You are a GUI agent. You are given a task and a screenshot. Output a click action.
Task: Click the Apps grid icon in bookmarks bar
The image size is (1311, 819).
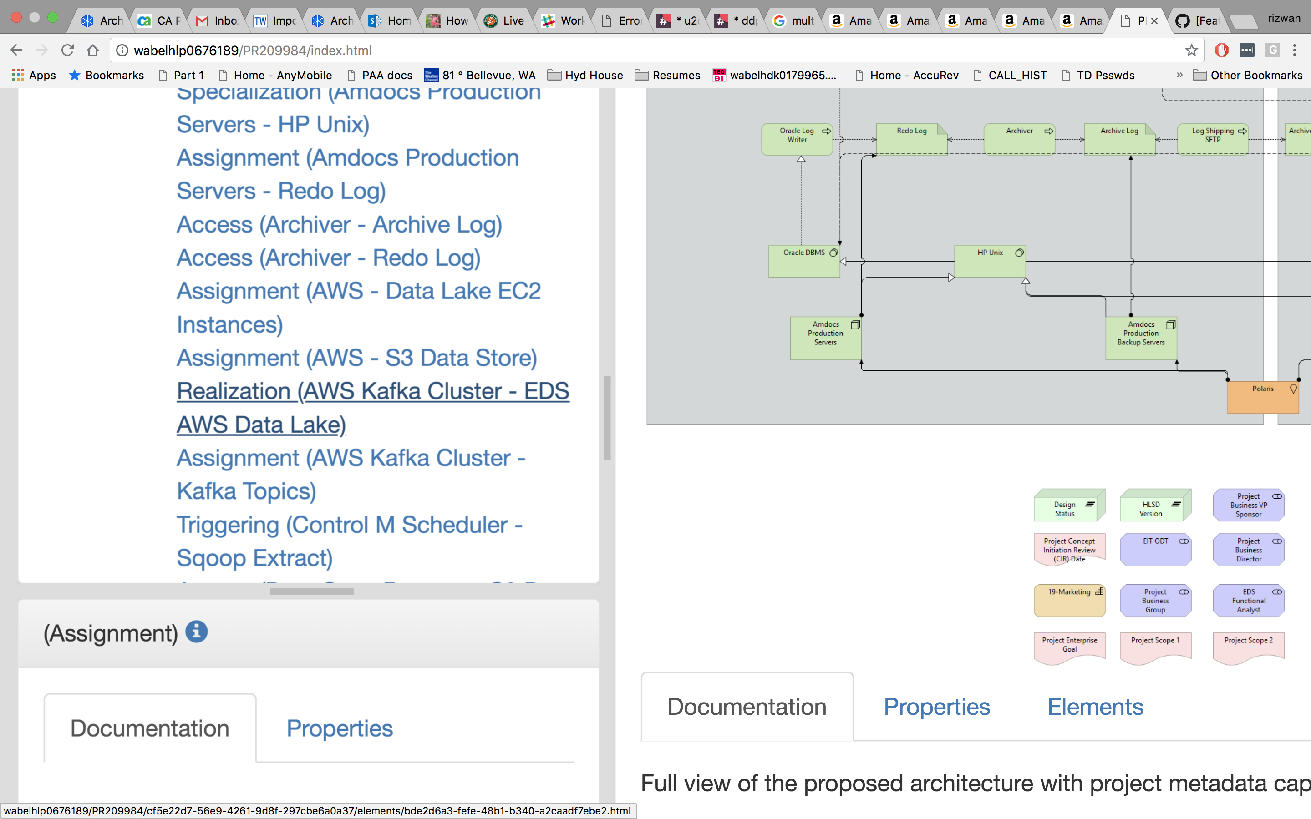point(18,75)
